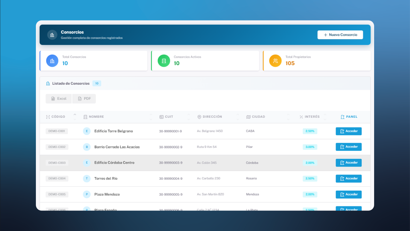Click Acceder for Edificio Torre Belgrano
410x231 pixels.
tap(348, 131)
